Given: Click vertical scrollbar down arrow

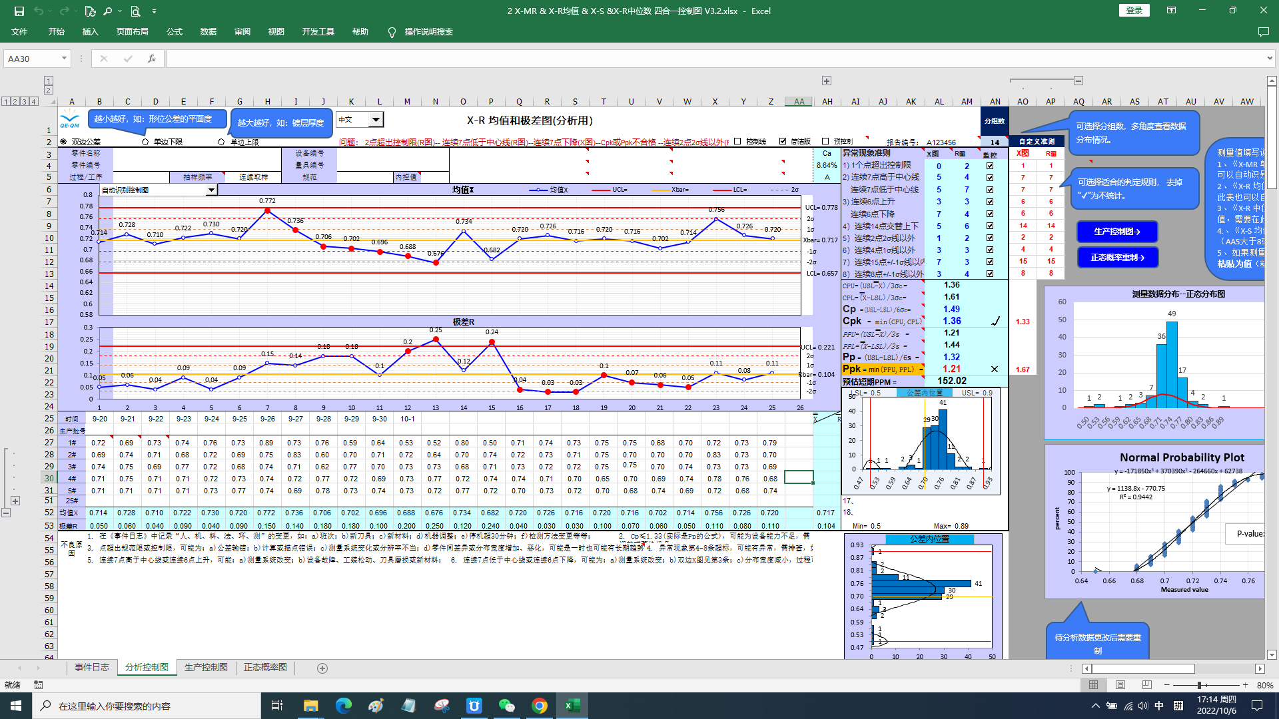Looking at the screenshot, I should 1272,655.
